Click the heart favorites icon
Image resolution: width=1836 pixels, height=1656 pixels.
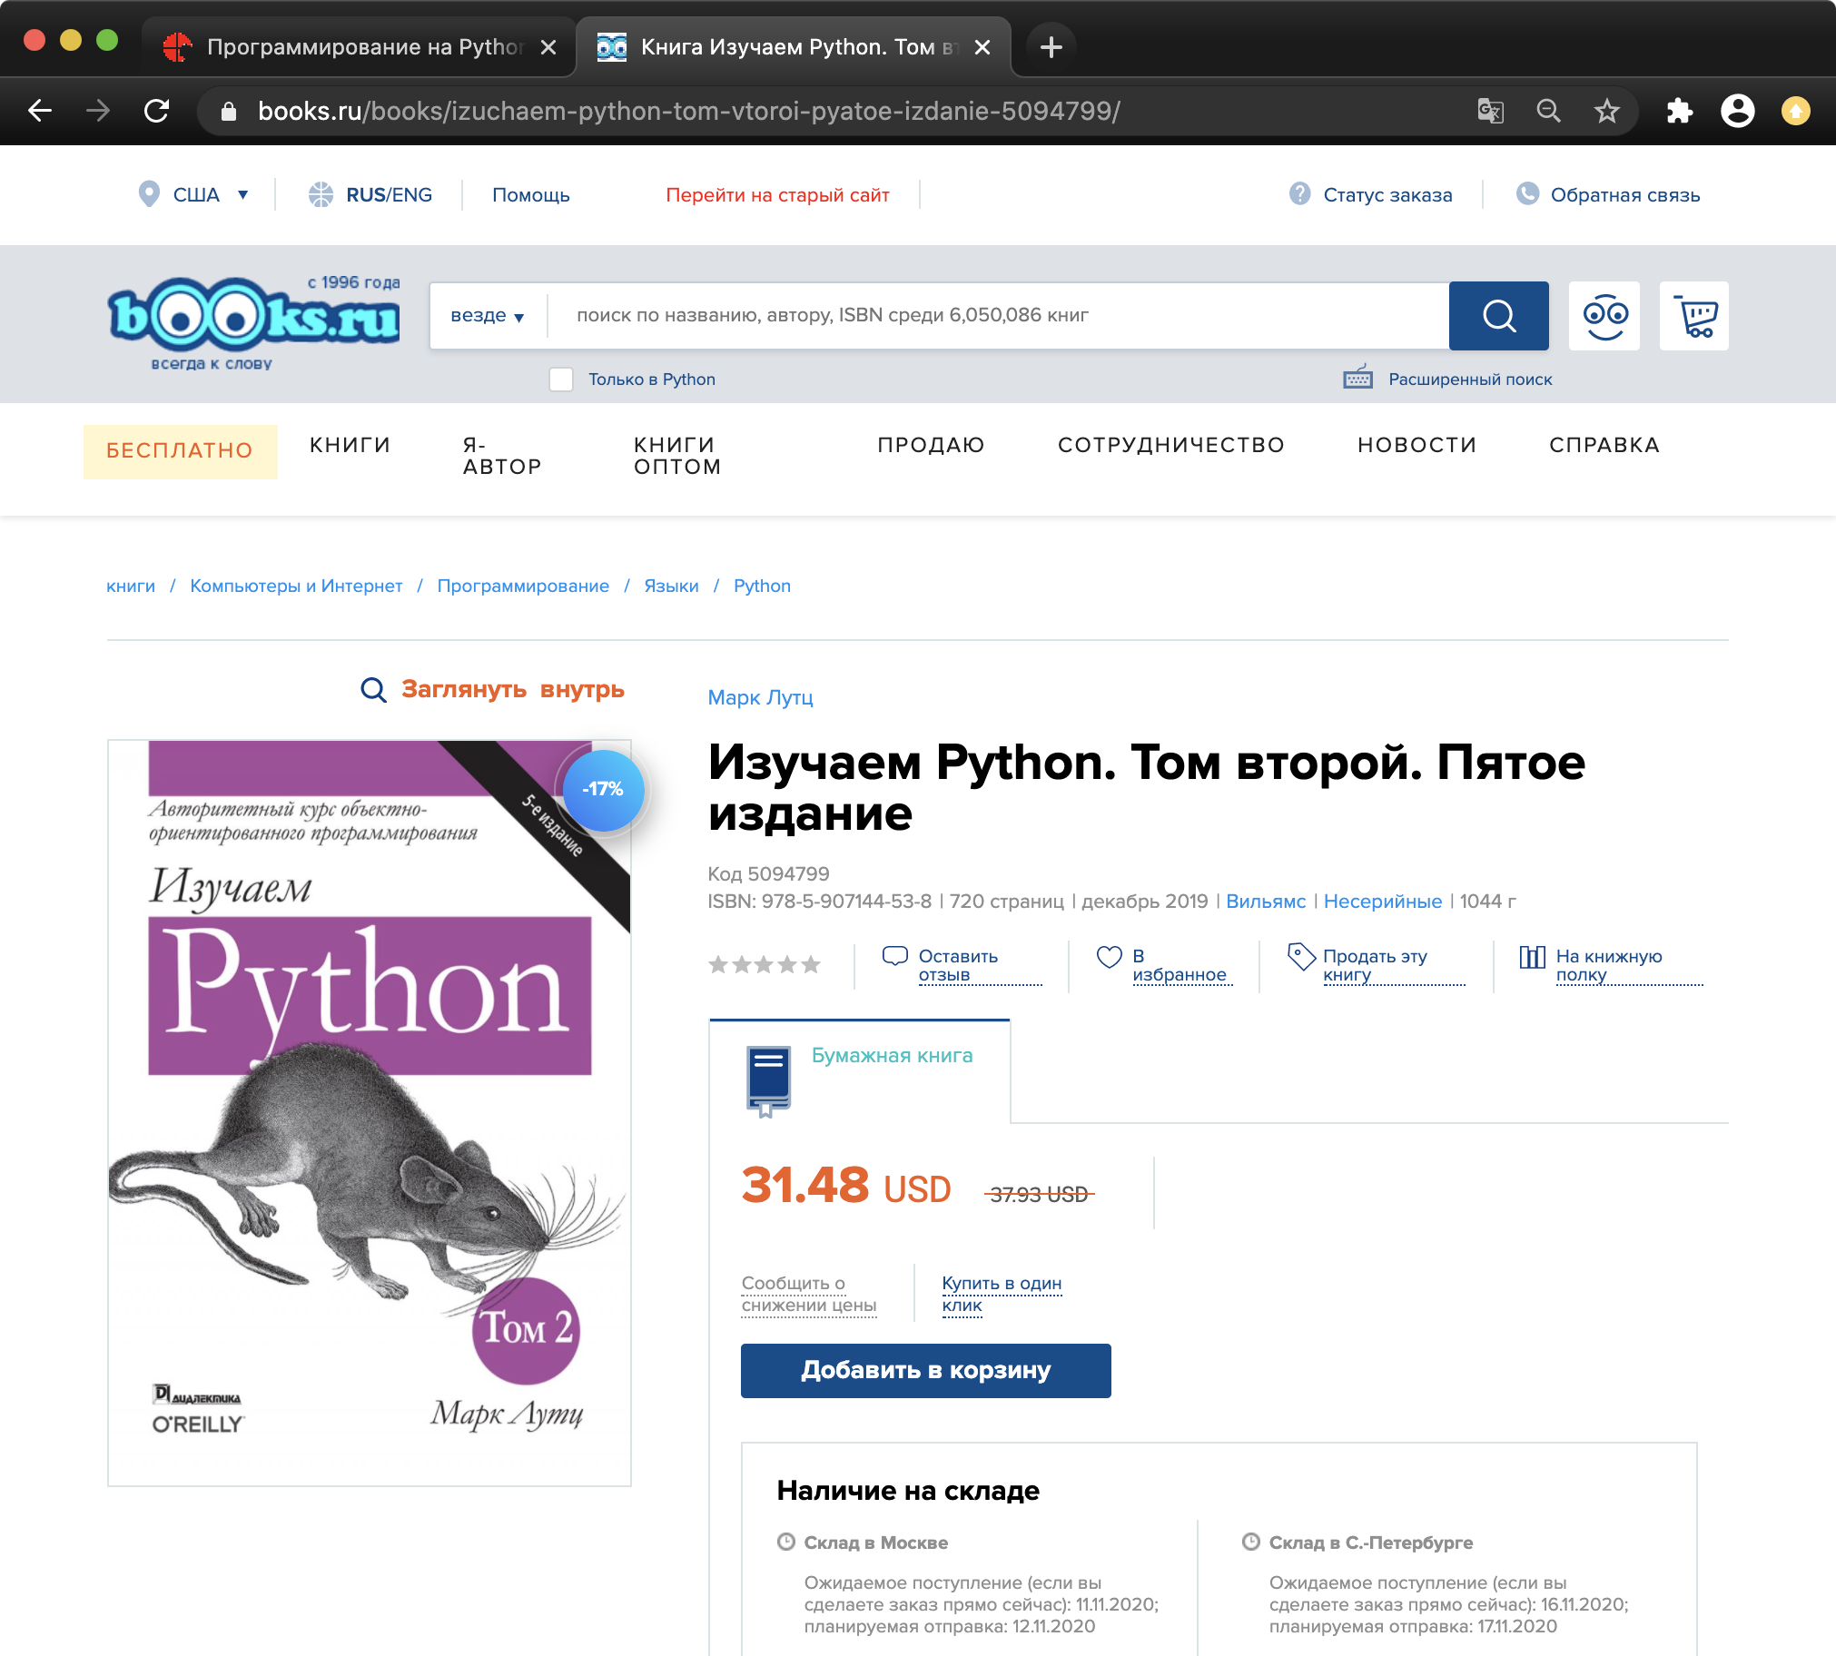click(1108, 957)
